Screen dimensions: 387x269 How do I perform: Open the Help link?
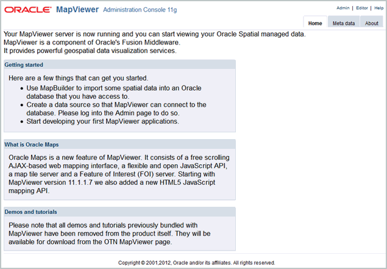click(379, 8)
